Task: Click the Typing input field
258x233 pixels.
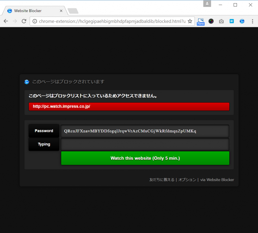Action: click(x=145, y=144)
